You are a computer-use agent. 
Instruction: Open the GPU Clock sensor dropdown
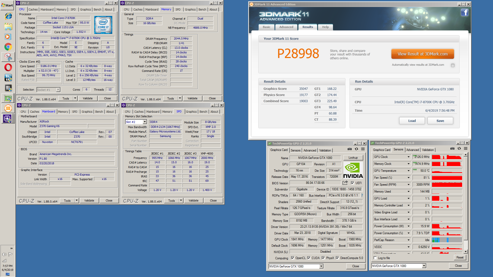[x=408, y=157]
